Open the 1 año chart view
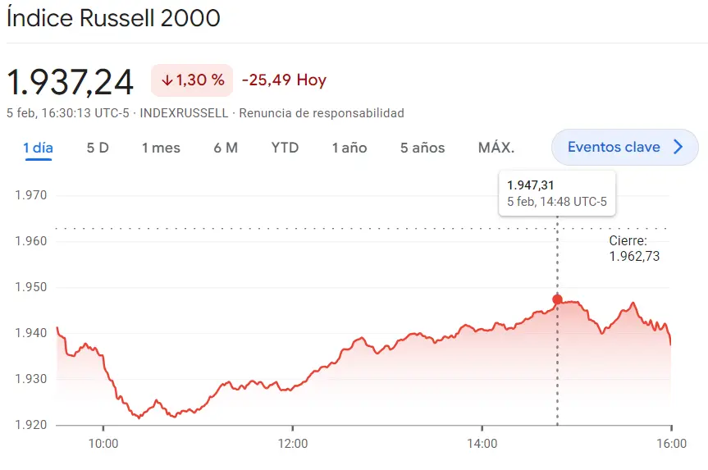This screenshot has width=708, height=470. coord(349,148)
